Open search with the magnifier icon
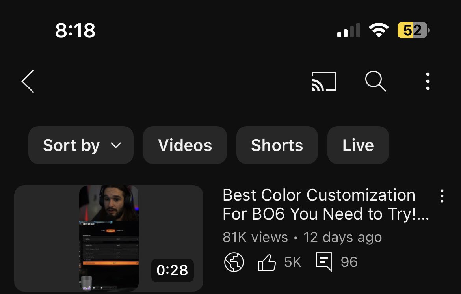This screenshot has width=461, height=294. tap(375, 81)
